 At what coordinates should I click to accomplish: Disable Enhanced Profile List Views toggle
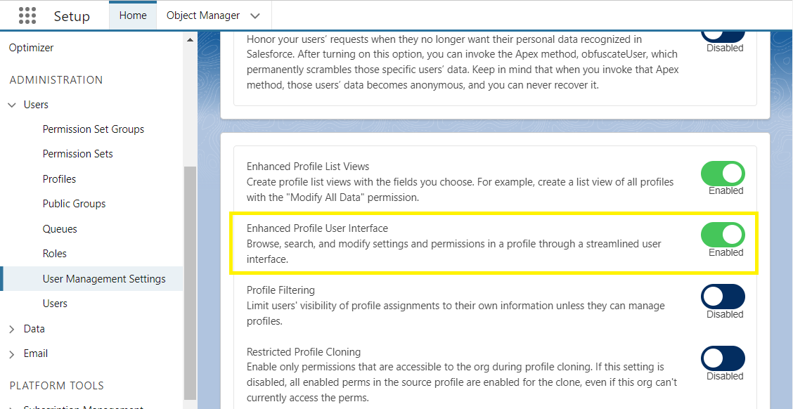coord(723,174)
